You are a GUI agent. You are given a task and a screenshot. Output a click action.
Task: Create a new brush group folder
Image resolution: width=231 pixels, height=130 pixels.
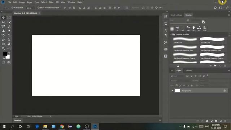(x=215, y=66)
